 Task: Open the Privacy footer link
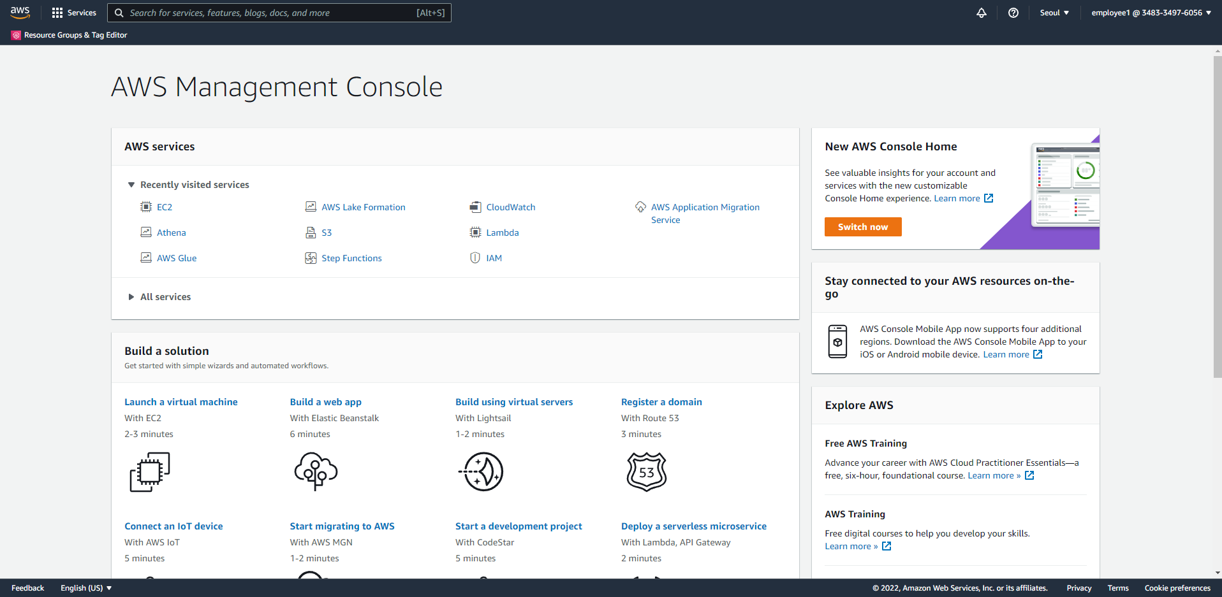(1079, 588)
